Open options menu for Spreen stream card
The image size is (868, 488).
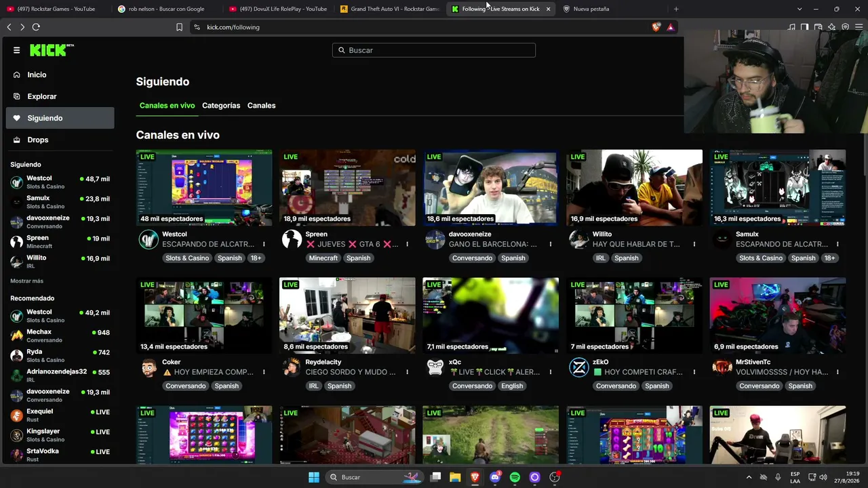407,244
